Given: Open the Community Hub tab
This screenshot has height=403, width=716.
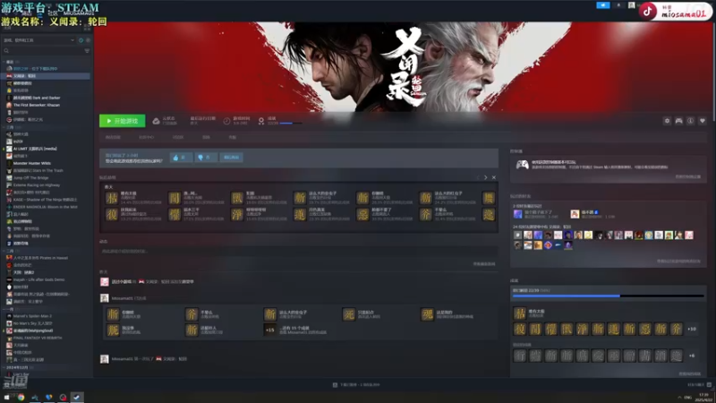Looking at the screenshot, I should (x=146, y=137).
